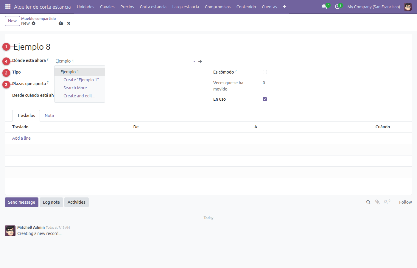Click Add a line link
417x268 pixels.
pos(21,138)
